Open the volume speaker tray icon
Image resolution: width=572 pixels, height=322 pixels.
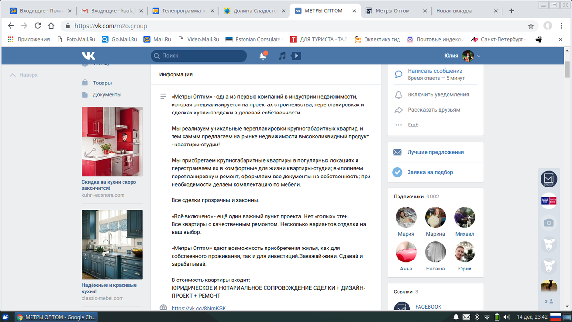[507, 317]
